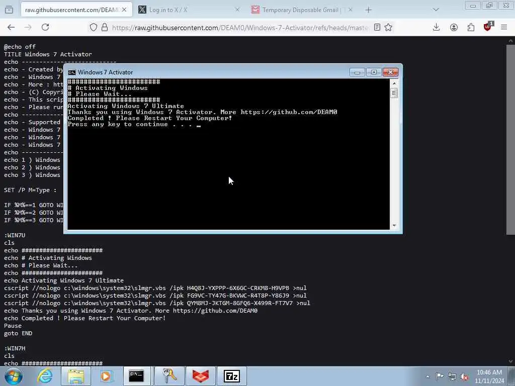Viewport: 515px width, 386px height.
Task: Click the 'SET /P M=Type :' line
Action: pyautogui.click(x=30, y=190)
